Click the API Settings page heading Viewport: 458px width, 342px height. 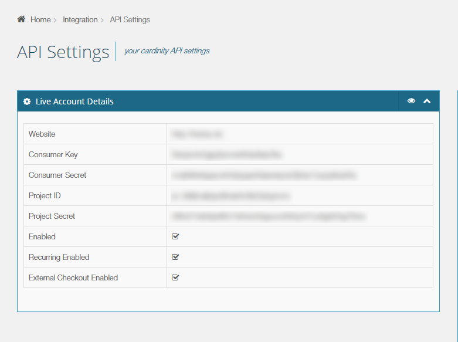point(63,52)
